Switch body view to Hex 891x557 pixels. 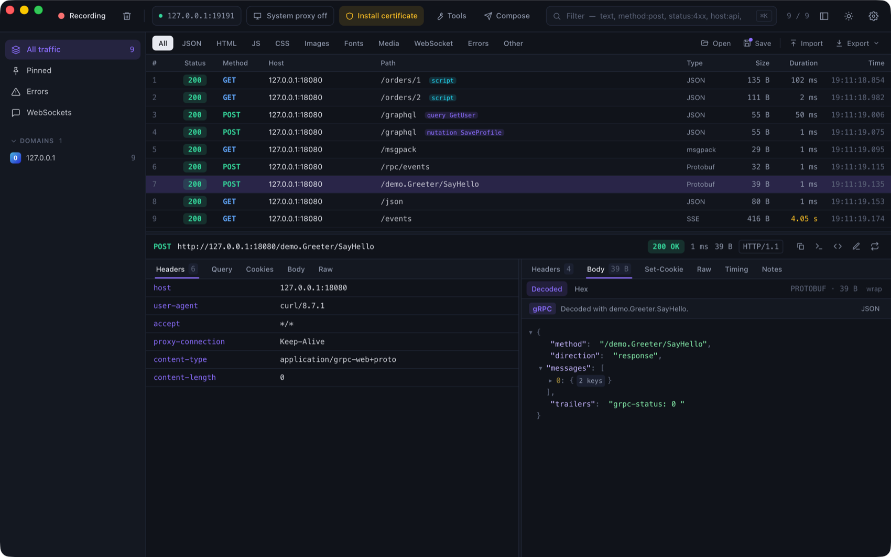(581, 289)
